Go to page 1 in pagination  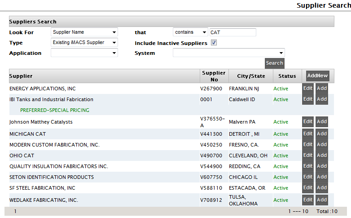point(15,211)
